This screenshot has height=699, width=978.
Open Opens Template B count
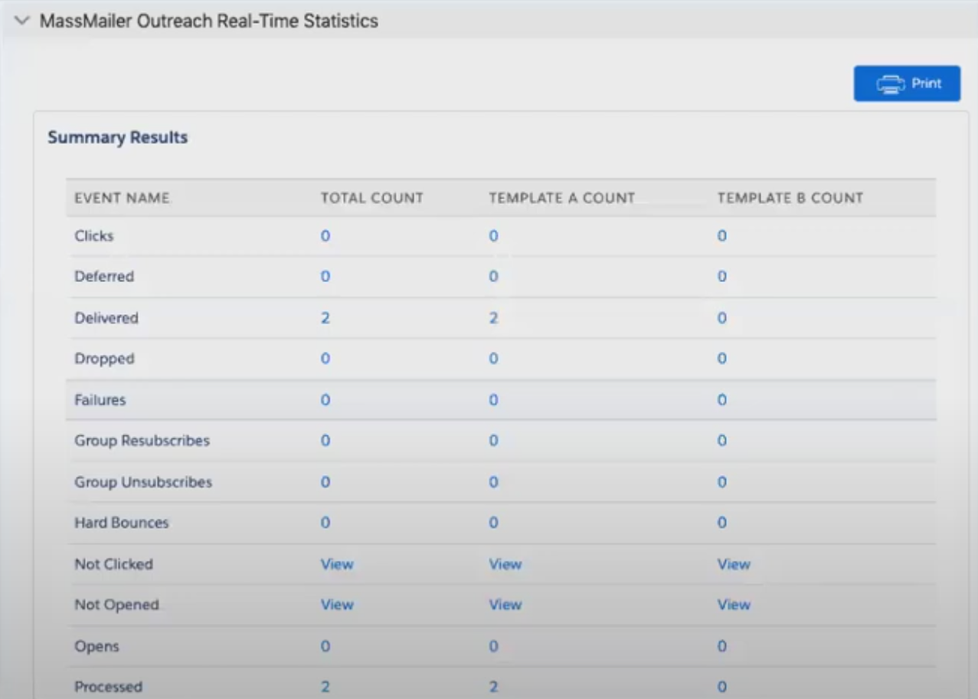tap(721, 646)
